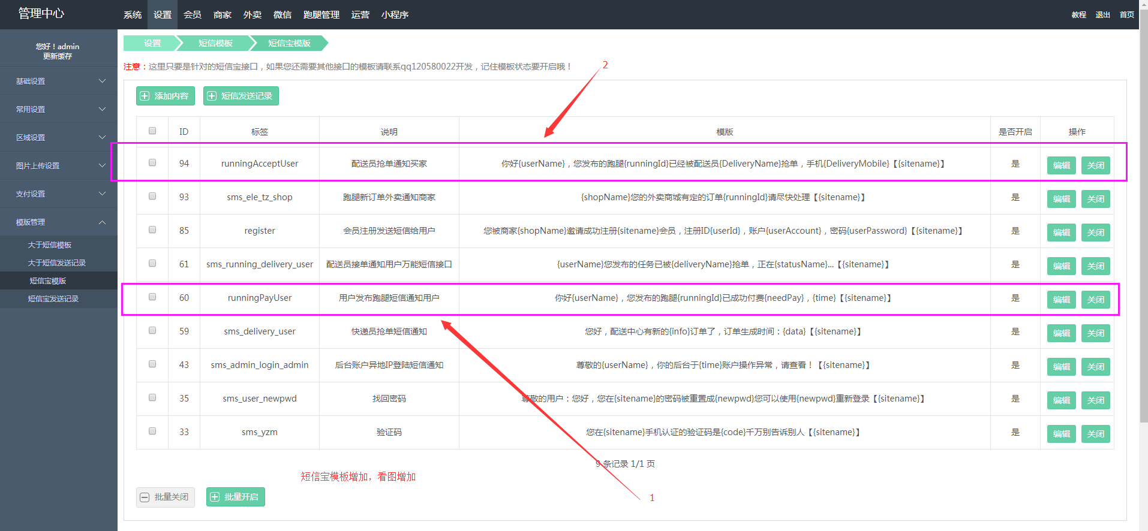The width and height of the screenshot is (1148, 531).
Task: Close the runningAcceptUser template row
Action: pyautogui.click(x=1096, y=165)
